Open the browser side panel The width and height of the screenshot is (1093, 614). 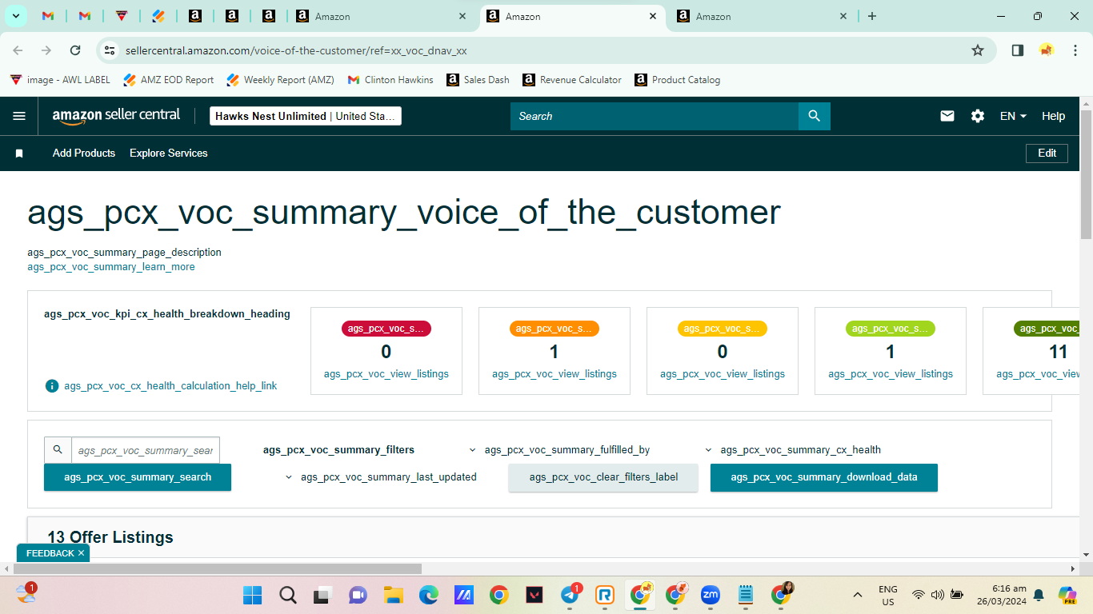(x=1018, y=50)
